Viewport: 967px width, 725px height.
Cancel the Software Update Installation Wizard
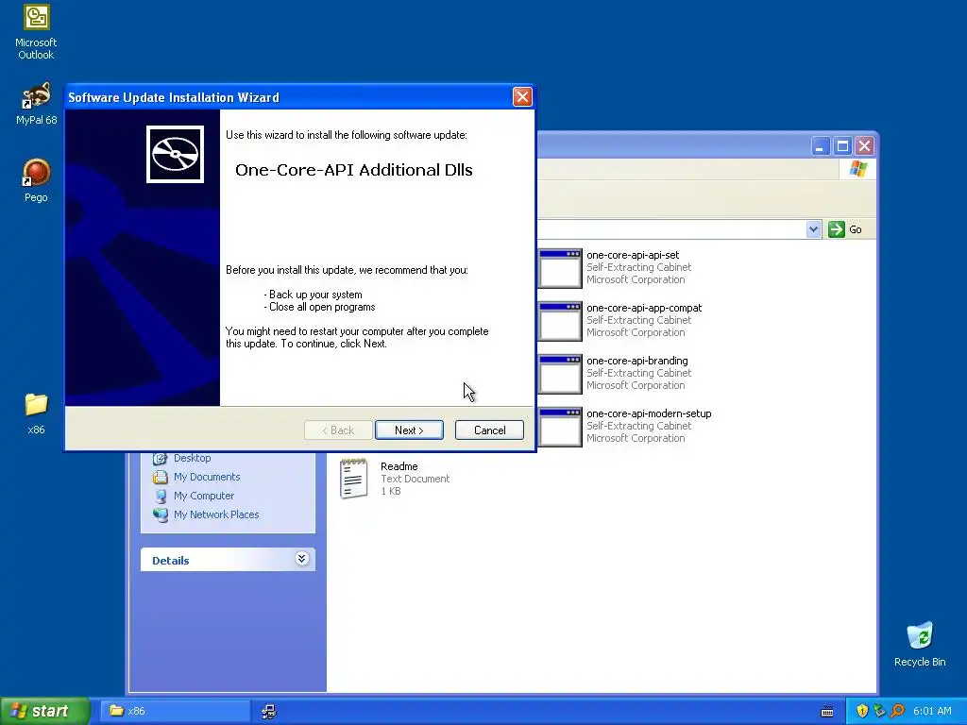click(490, 430)
